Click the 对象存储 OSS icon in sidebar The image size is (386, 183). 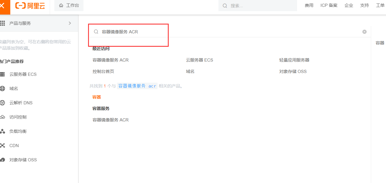pos(2,160)
